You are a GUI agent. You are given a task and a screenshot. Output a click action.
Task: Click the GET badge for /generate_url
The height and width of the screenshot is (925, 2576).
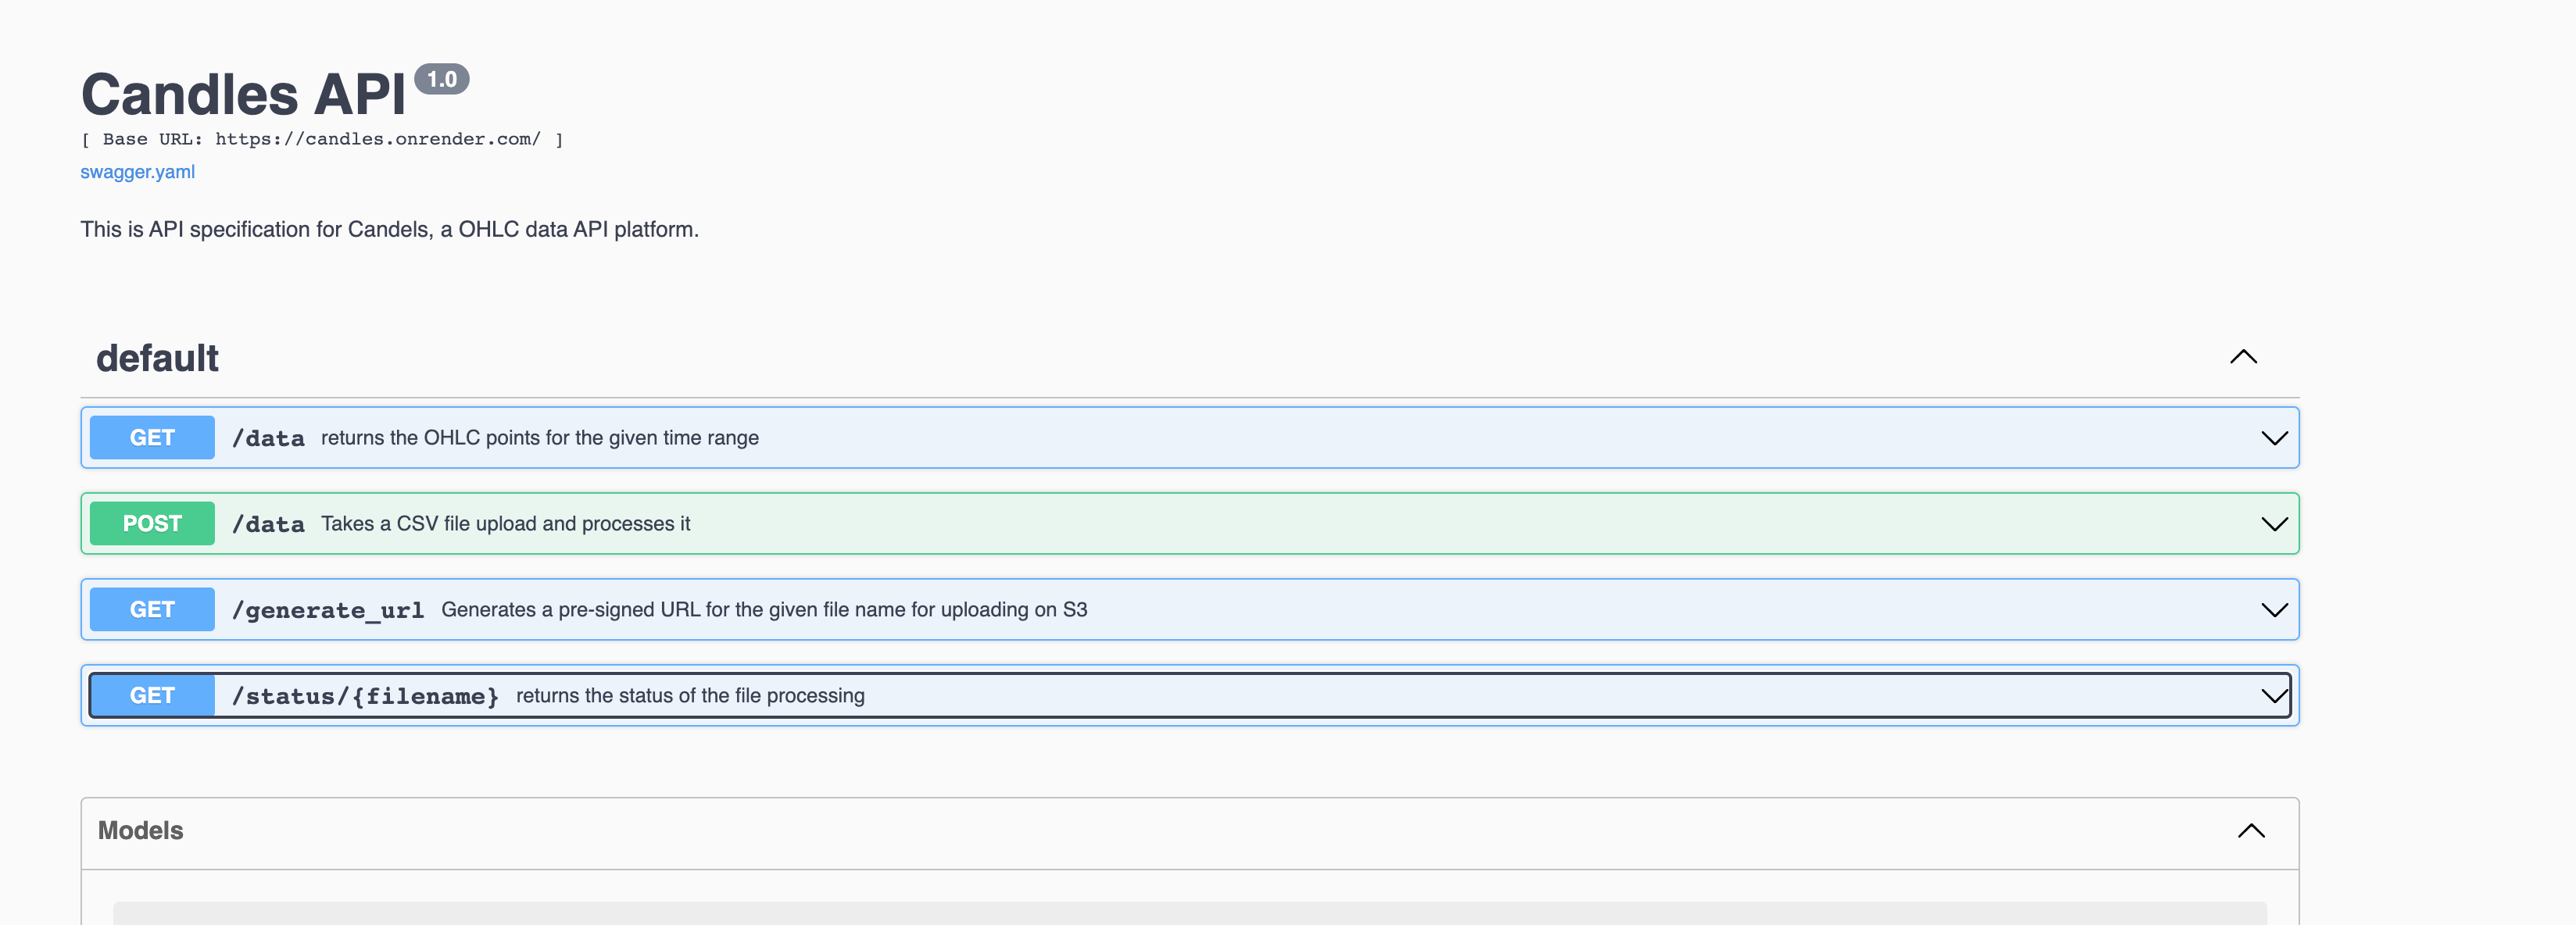[152, 610]
